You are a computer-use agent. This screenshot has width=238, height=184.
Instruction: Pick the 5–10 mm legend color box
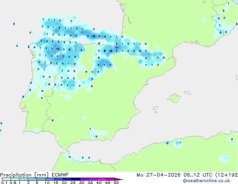pyautogui.click(x=41, y=179)
